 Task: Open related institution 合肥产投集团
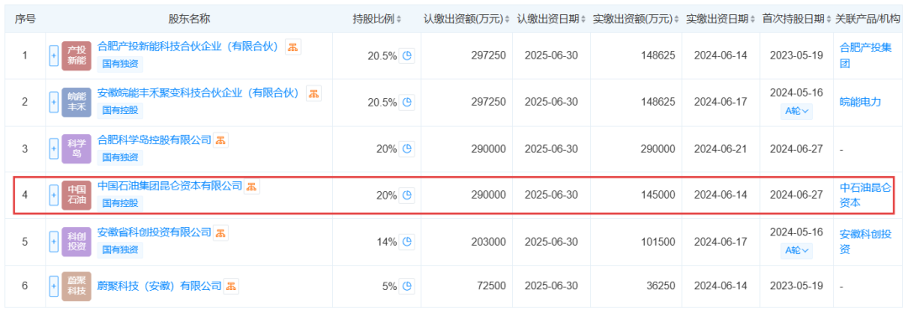[x=866, y=55]
